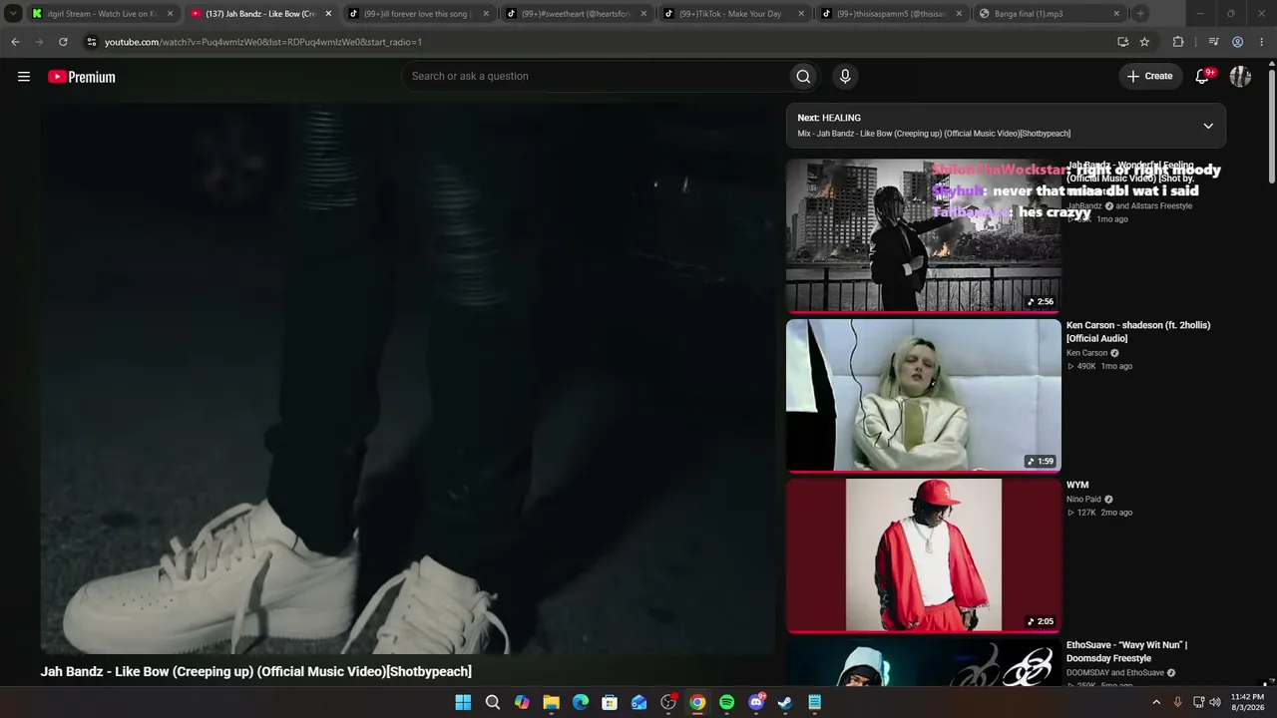Open the account avatar menu
Image resolution: width=1277 pixels, height=718 pixels.
coord(1240,77)
